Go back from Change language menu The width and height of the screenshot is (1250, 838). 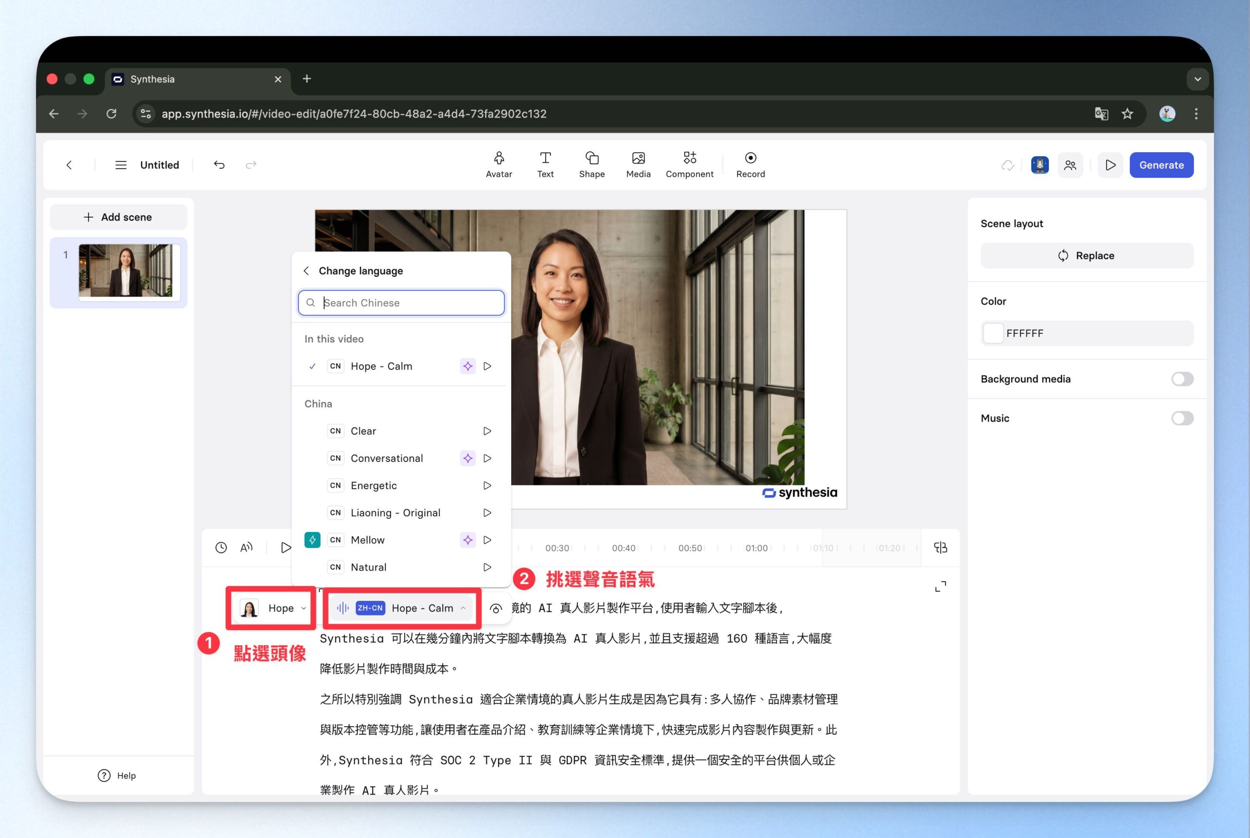306,271
